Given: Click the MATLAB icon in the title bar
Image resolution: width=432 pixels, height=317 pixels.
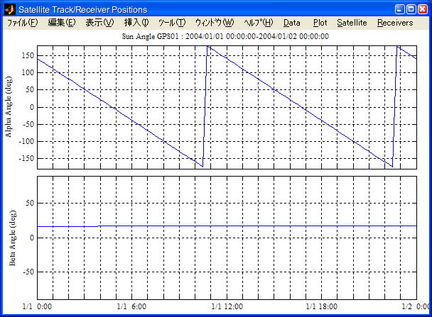Looking at the screenshot, I should click(10, 10).
